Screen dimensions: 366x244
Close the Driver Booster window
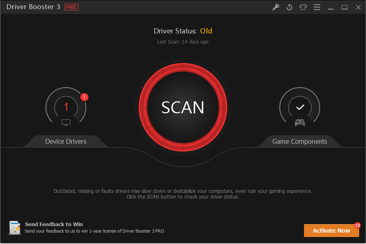(358, 7)
